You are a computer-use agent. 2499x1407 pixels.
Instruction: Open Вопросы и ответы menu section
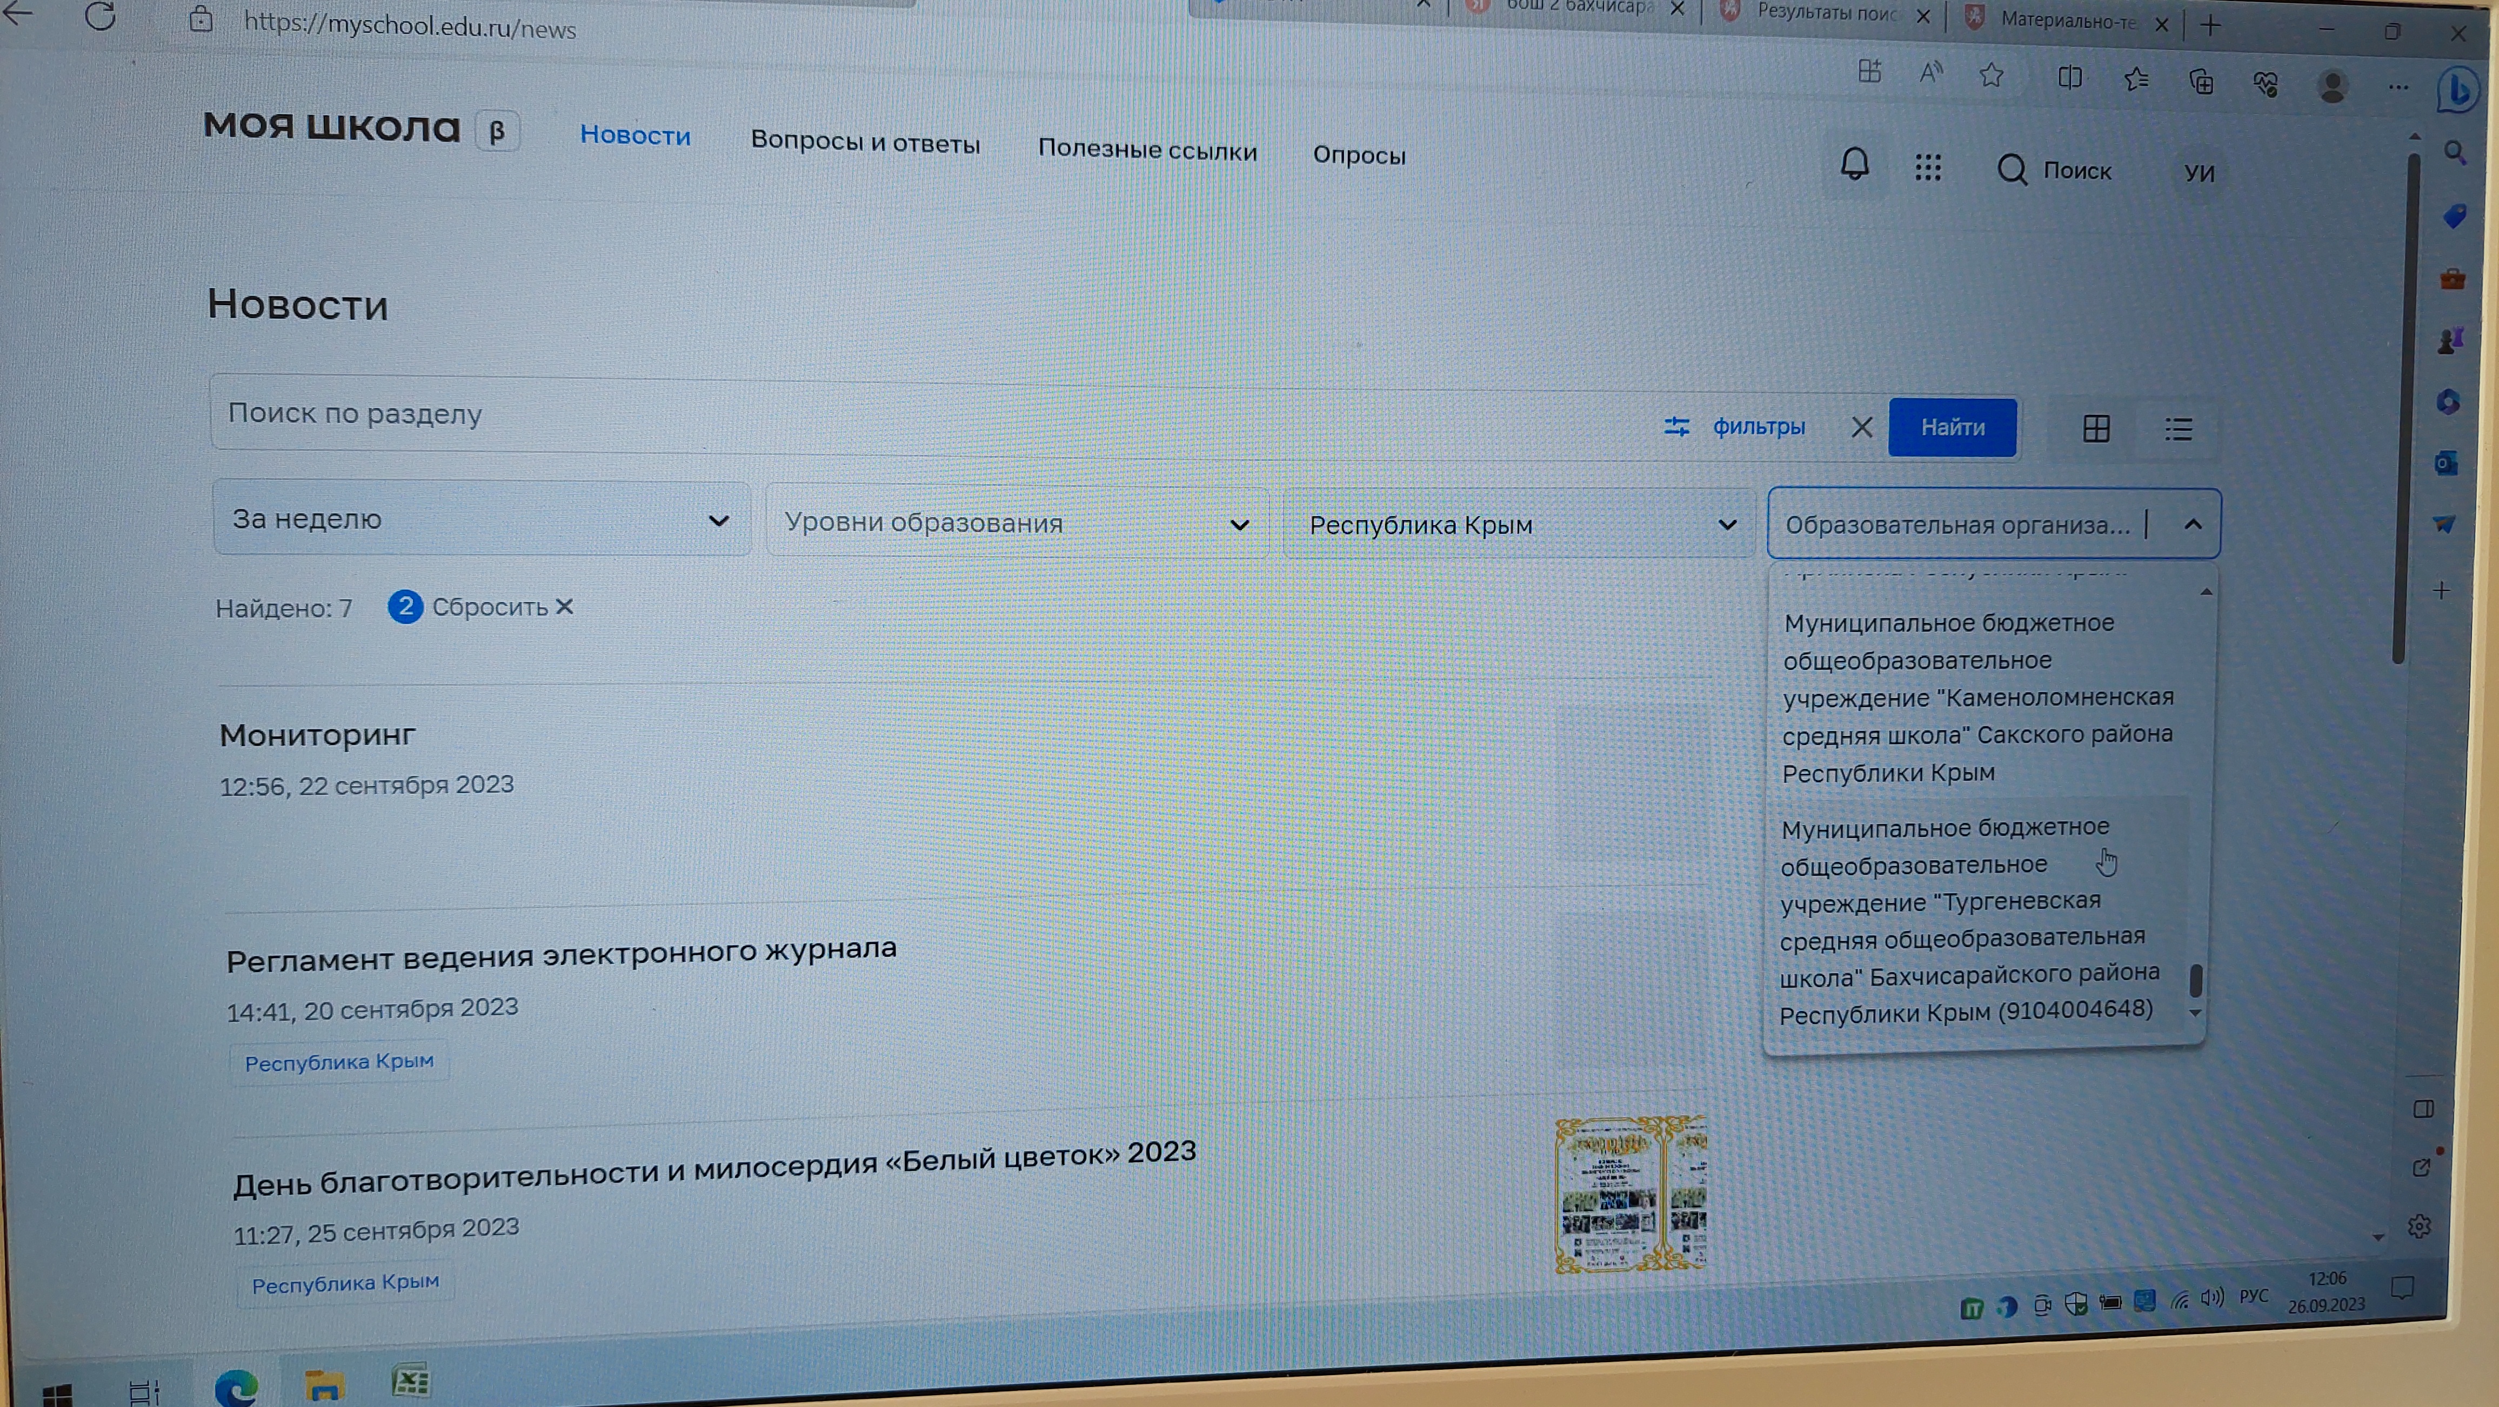point(864,143)
